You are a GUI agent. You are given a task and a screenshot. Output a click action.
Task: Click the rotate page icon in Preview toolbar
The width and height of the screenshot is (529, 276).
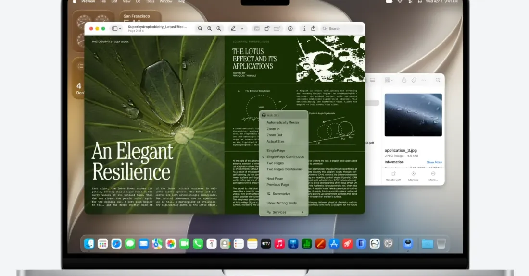click(x=267, y=29)
